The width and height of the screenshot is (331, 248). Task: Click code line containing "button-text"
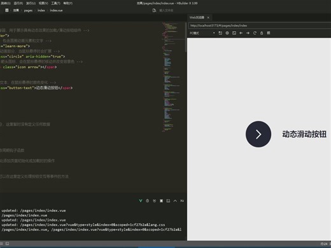[36, 88]
